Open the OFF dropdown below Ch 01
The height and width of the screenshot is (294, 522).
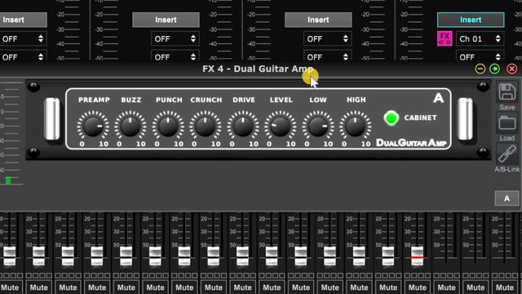pos(480,56)
